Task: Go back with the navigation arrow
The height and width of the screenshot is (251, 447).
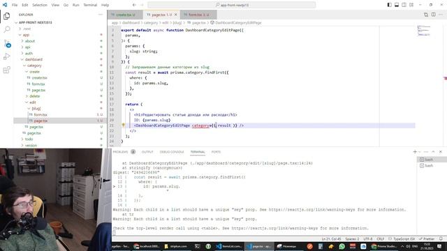Action: pyautogui.click(x=134, y=5)
